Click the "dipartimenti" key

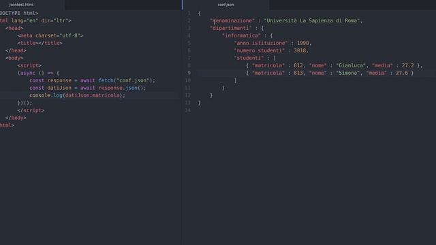231,28
